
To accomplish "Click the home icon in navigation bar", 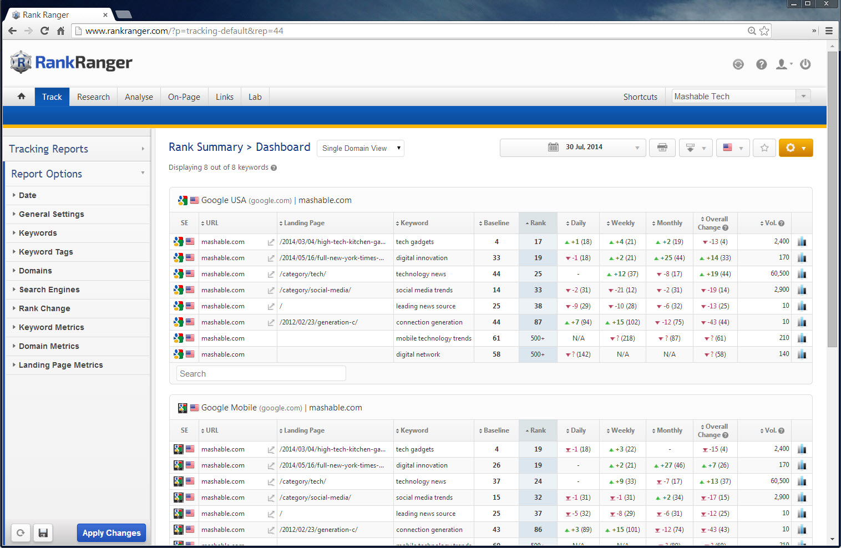I will pos(21,97).
